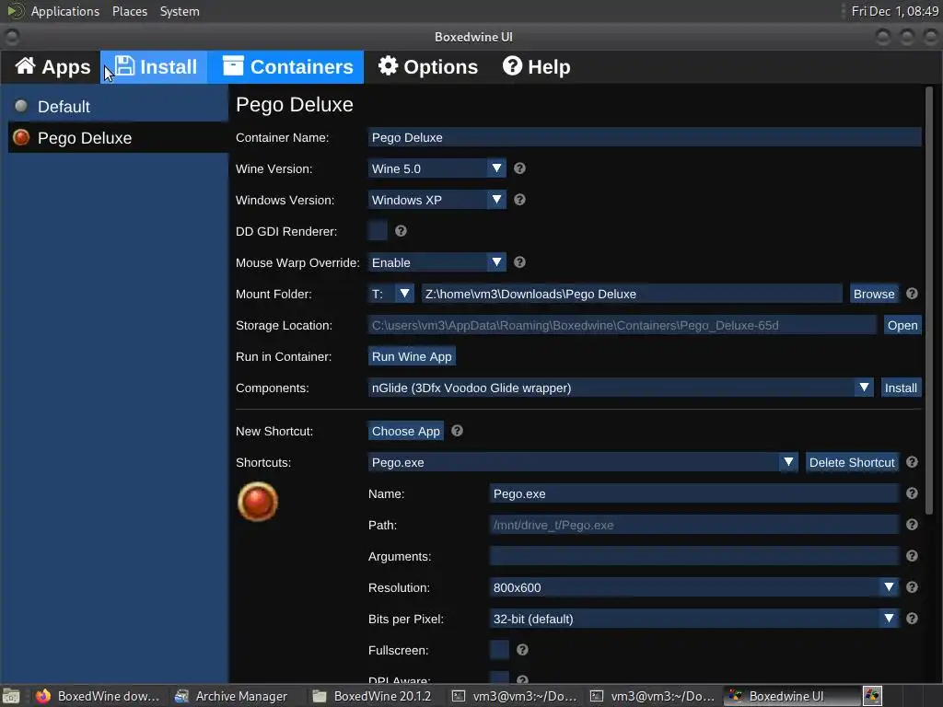Show help for Windows Version
The image size is (943, 707).
pos(519,200)
